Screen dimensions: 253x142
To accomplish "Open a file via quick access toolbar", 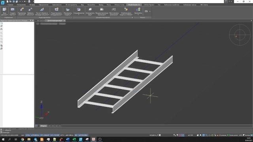I will [11, 2].
